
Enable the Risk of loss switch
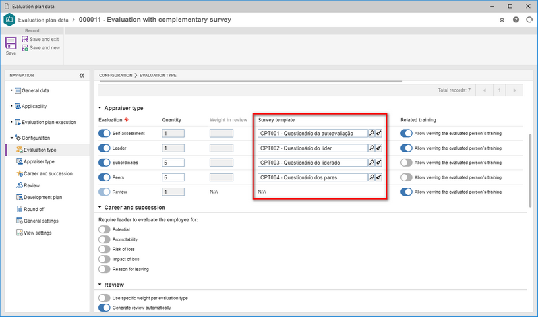[x=104, y=249]
